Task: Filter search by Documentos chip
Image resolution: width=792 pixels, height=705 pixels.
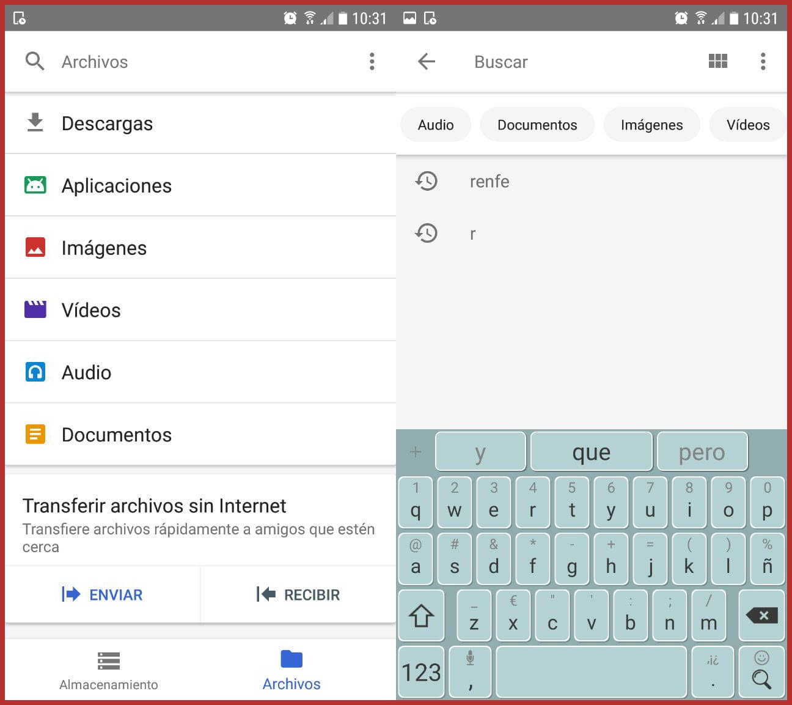Action: click(537, 125)
